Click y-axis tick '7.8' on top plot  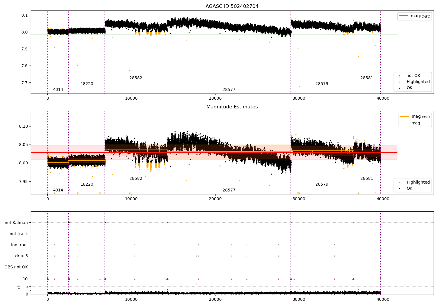[25, 66]
